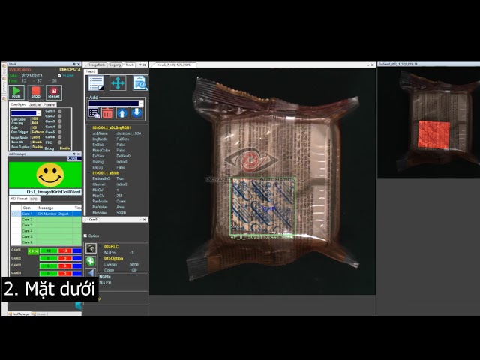The image size is (480, 360).
Task: Collapse the 01>Option node in Cam0
Action: tap(100, 258)
